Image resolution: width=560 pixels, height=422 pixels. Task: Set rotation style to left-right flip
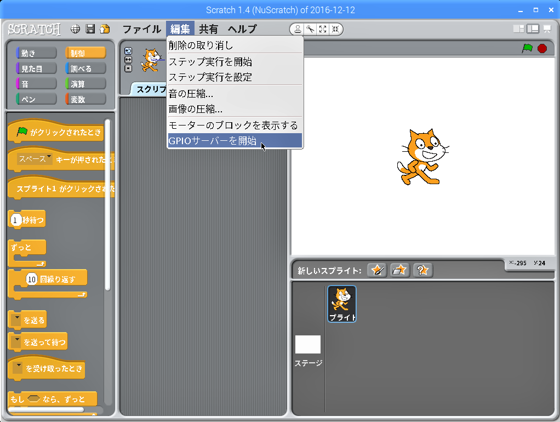[128, 60]
